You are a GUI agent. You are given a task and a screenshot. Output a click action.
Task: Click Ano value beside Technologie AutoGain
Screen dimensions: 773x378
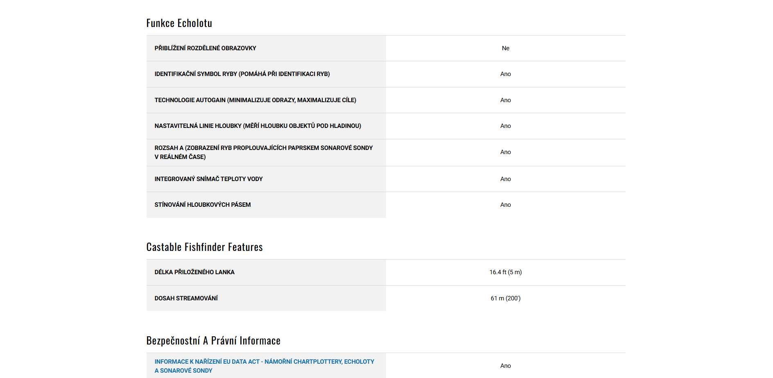click(506, 100)
